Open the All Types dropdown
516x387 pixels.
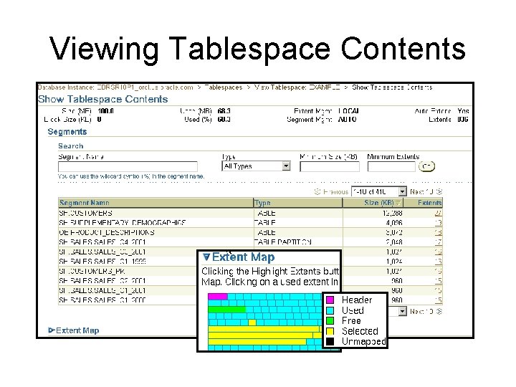256,166
